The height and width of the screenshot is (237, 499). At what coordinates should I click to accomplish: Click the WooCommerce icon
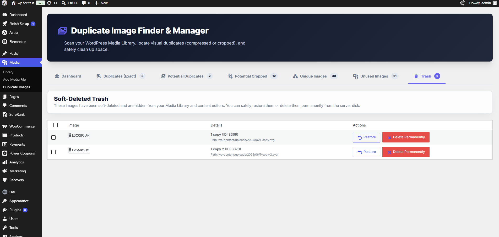(x=5, y=126)
